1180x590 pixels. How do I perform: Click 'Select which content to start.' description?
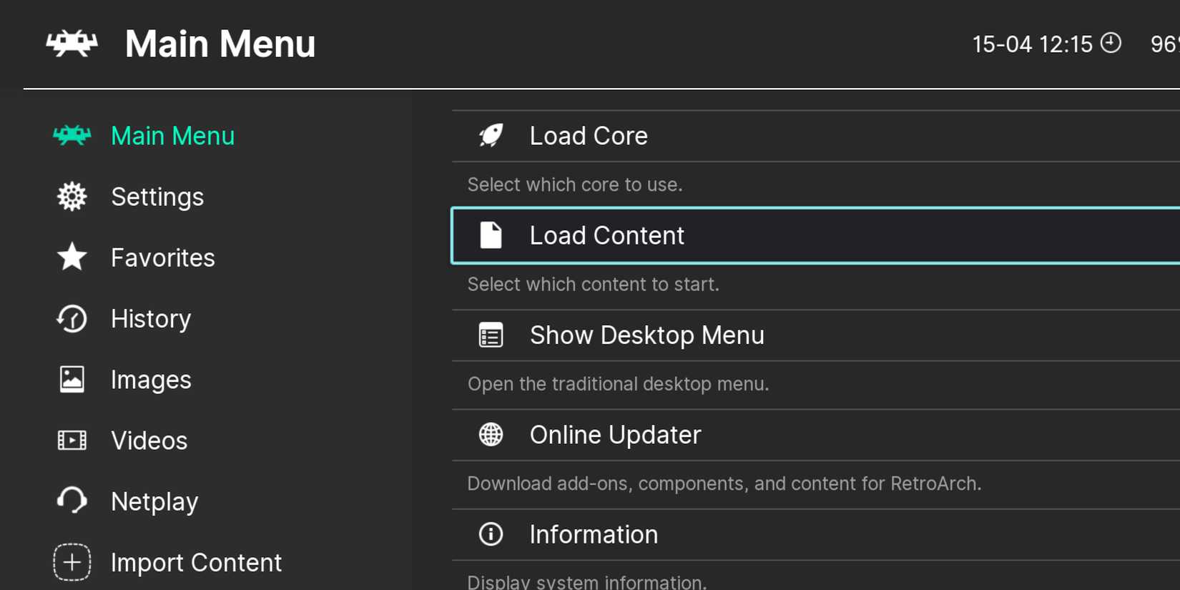point(593,284)
